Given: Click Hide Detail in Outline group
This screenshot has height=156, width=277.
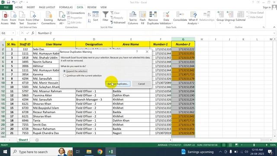Looking at the screenshot, I should 255,17.
